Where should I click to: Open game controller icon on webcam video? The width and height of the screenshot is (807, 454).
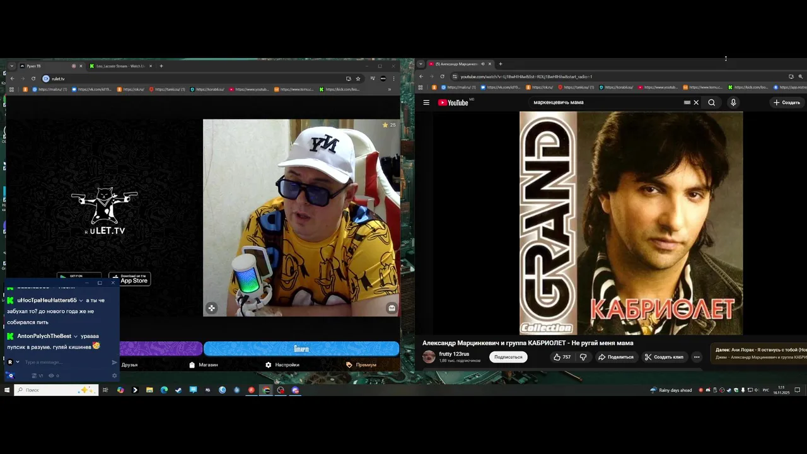[x=212, y=308]
